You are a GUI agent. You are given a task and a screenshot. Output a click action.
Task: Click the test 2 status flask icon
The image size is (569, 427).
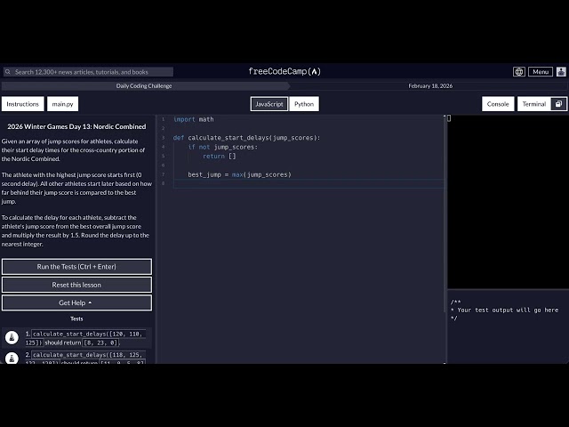pos(12,358)
